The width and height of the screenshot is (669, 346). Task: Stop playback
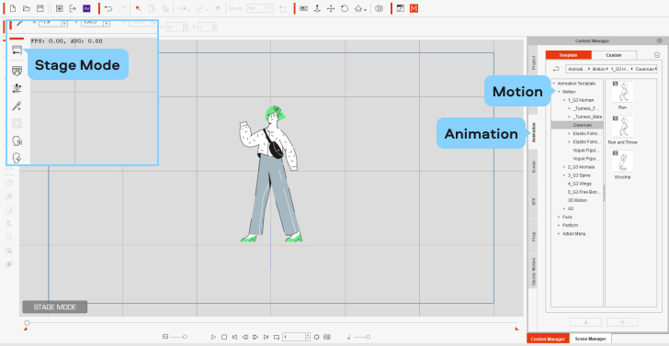(x=224, y=337)
